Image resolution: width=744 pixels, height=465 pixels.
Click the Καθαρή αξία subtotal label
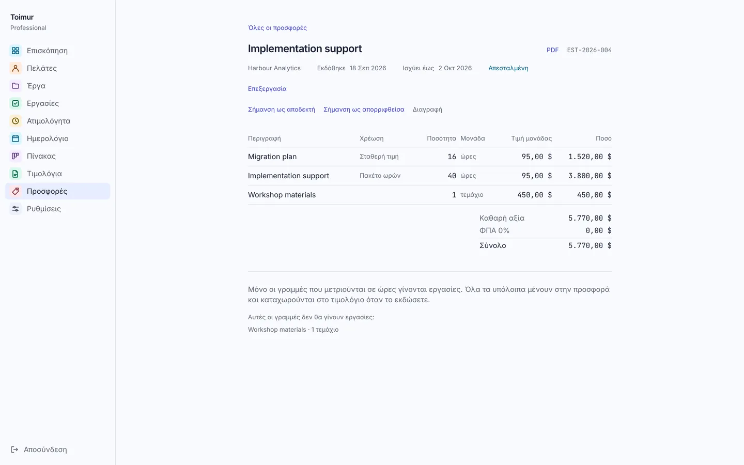(502, 218)
